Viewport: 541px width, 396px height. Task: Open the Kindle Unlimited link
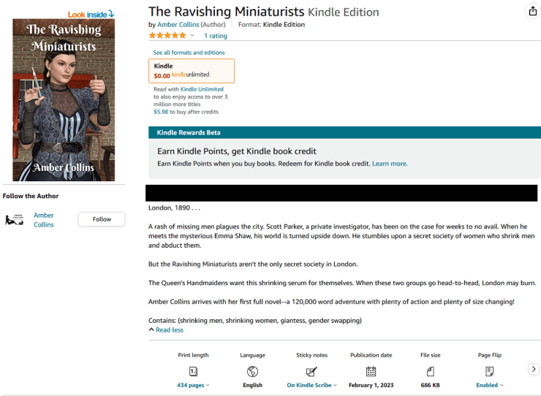click(202, 89)
